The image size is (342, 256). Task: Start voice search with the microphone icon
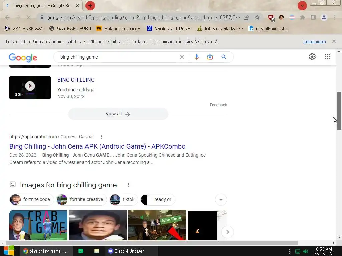click(x=196, y=57)
